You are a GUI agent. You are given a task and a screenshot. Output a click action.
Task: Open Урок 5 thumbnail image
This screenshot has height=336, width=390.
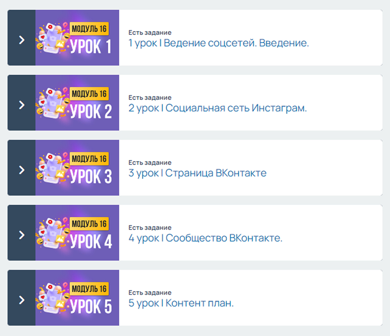coord(77,298)
